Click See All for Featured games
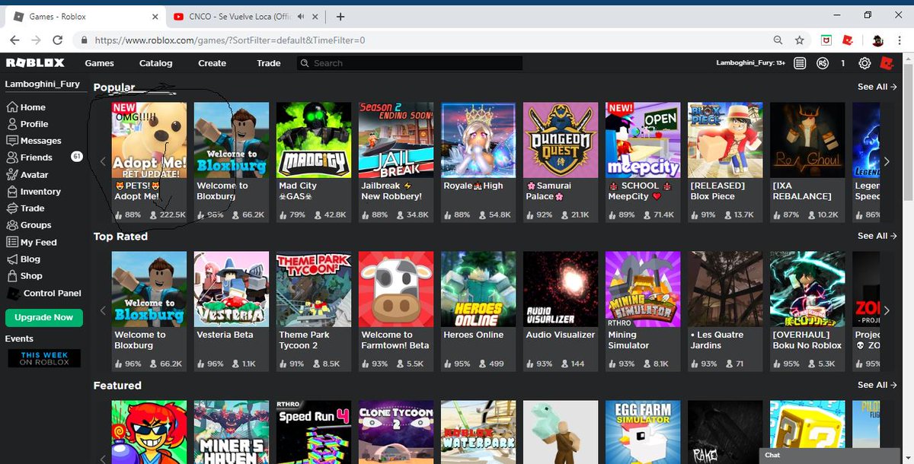Image resolution: width=914 pixels, height=464 pixels. (877, 385)
